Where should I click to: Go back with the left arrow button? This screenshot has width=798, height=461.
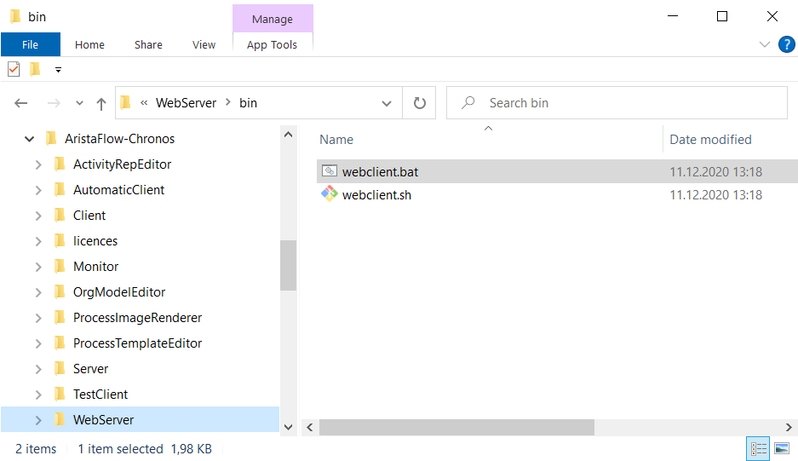pyautogui.click(x=21, y=103)
